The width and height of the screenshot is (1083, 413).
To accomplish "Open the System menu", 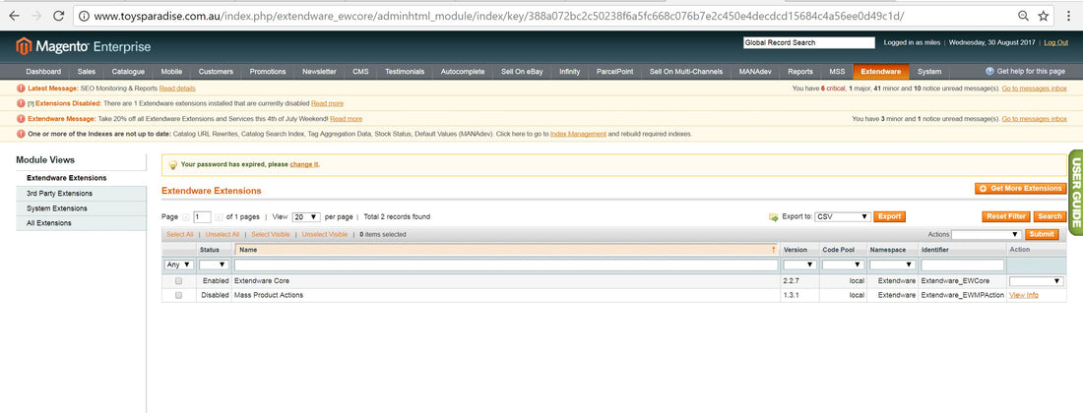I will pyautogui.click(x=929, y=72).
